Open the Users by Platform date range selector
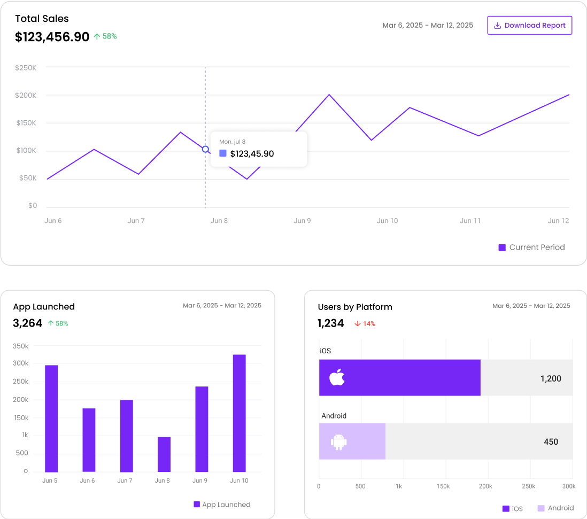 tap(531, 305)
